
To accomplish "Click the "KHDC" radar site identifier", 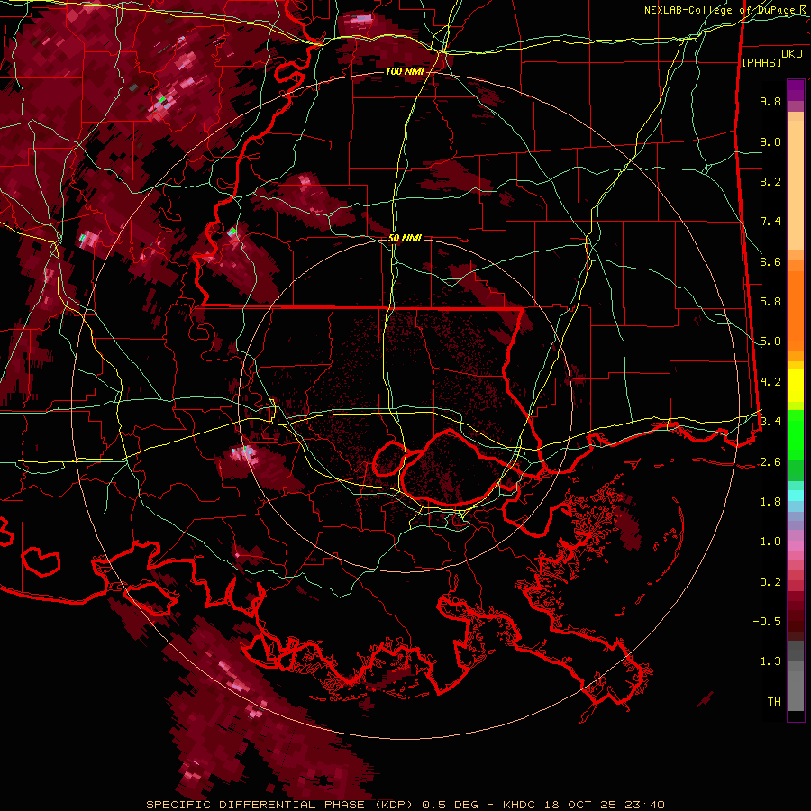I will pos(522,805).
